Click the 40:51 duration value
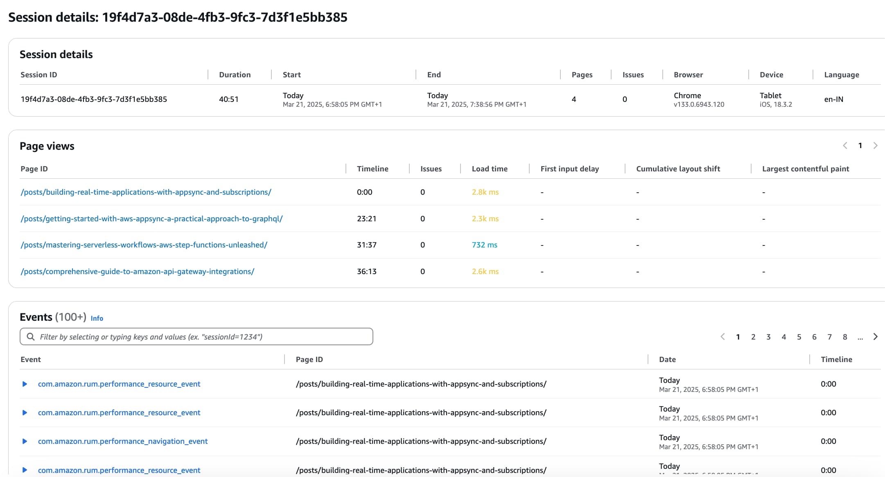 point(228,99)
